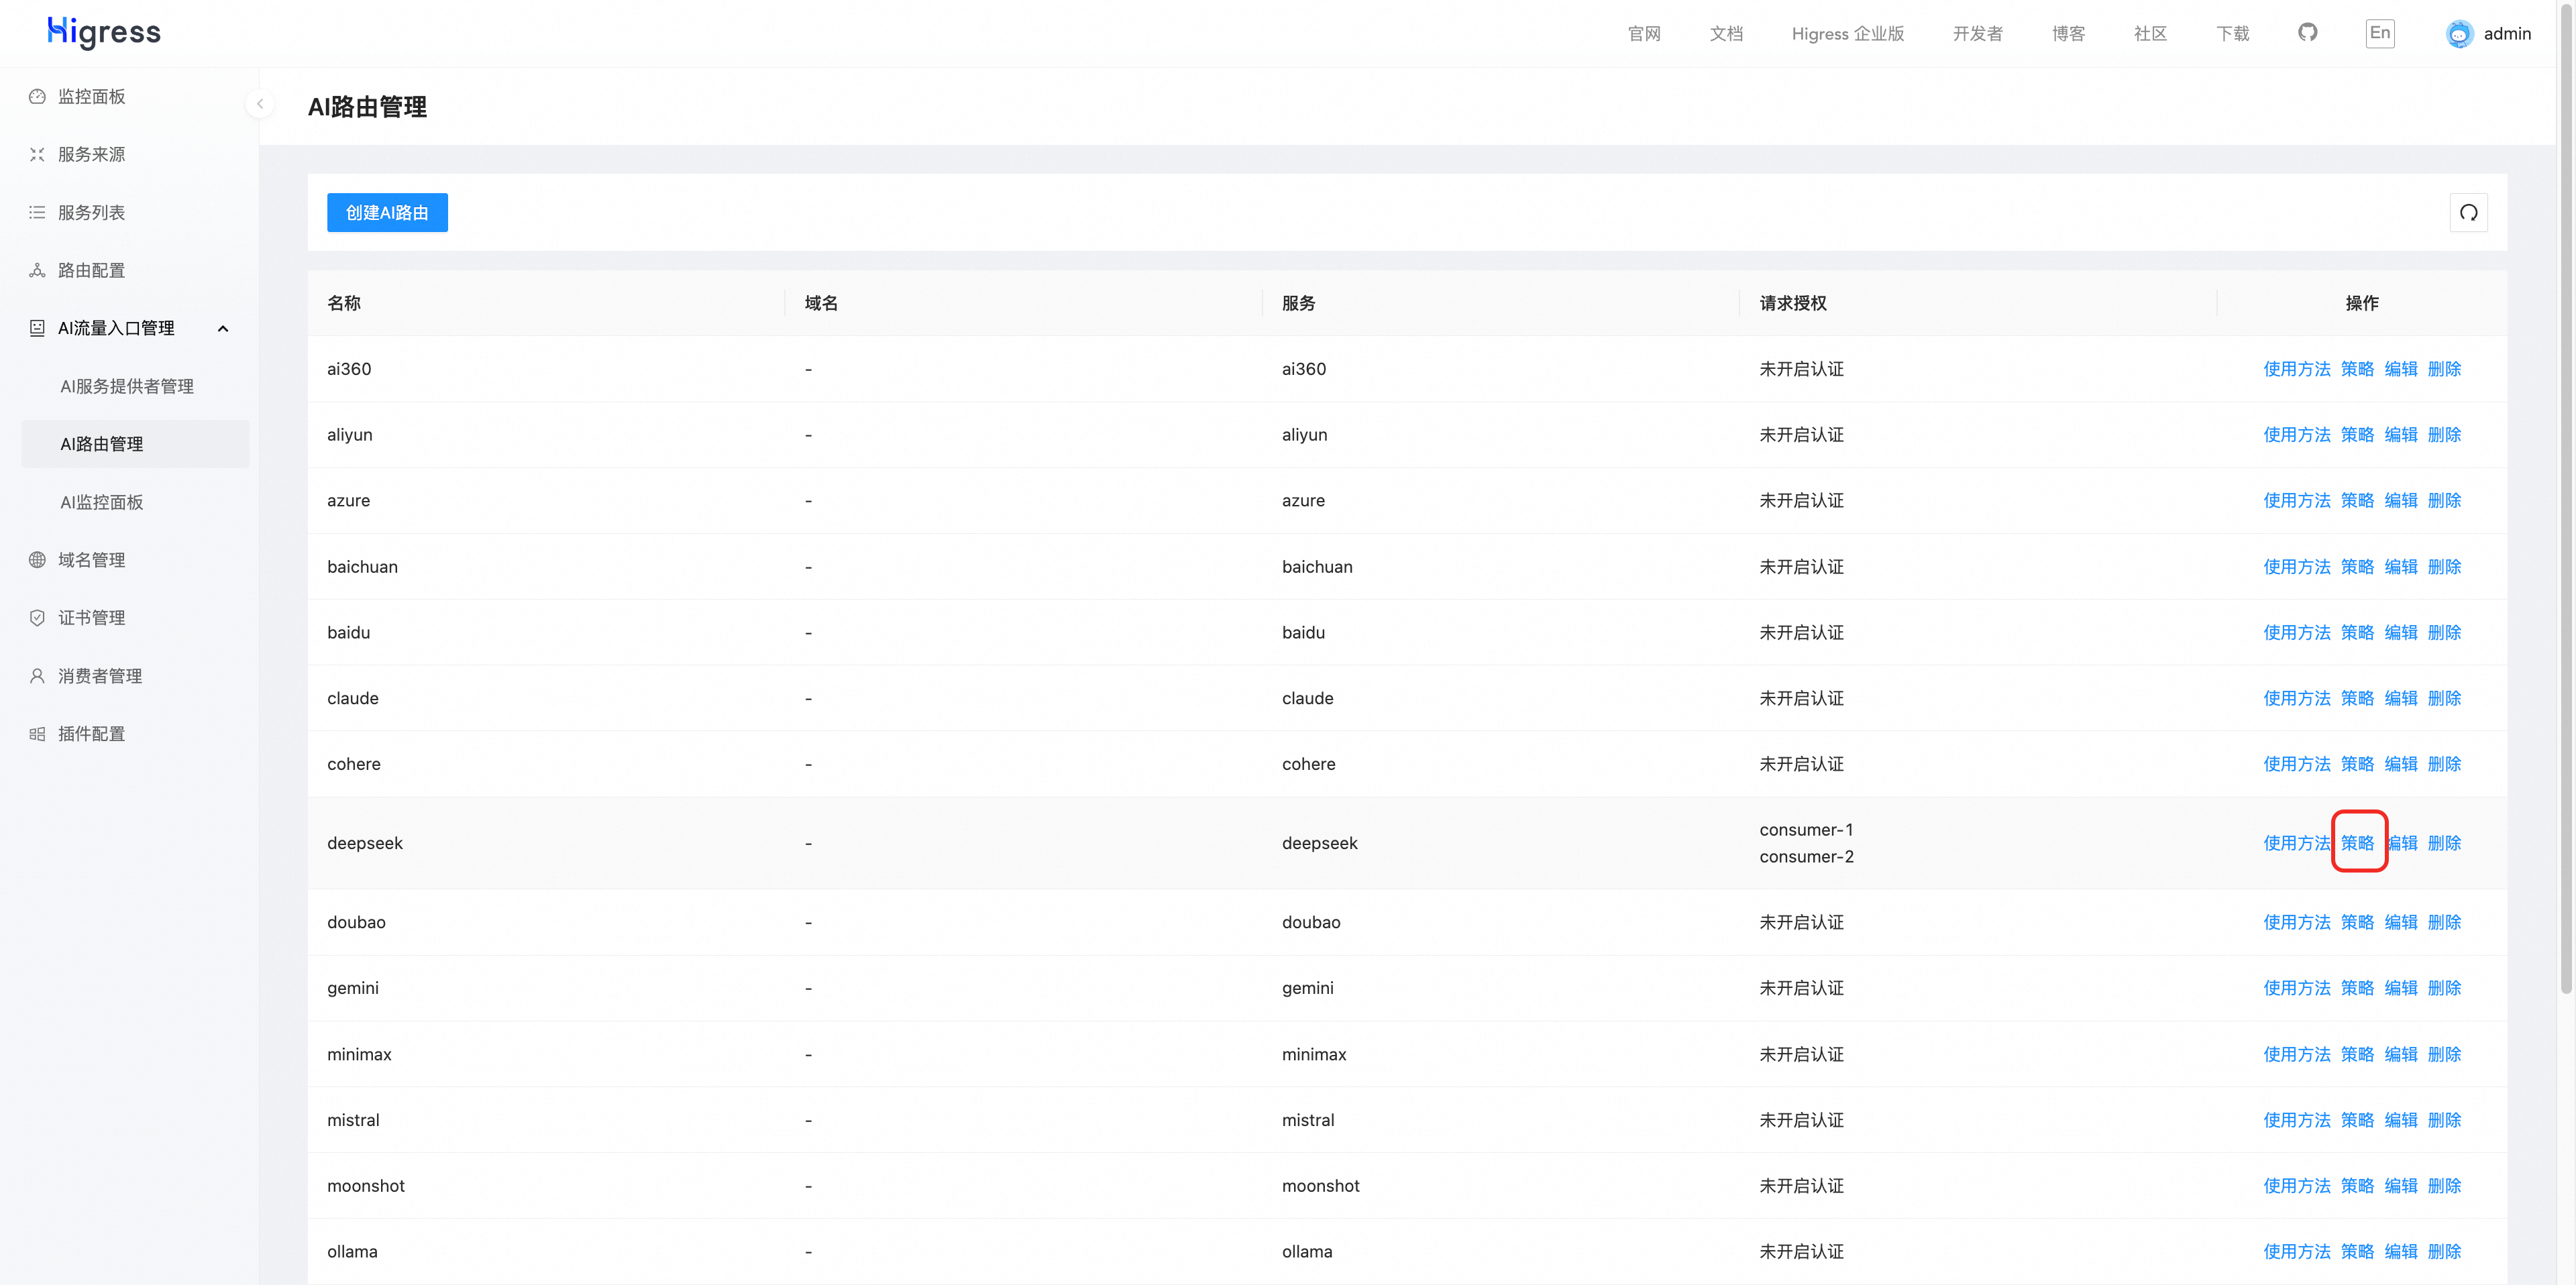Click 删除 link for claude row
2576x1285 pixels.
(x=2444, y=698)
